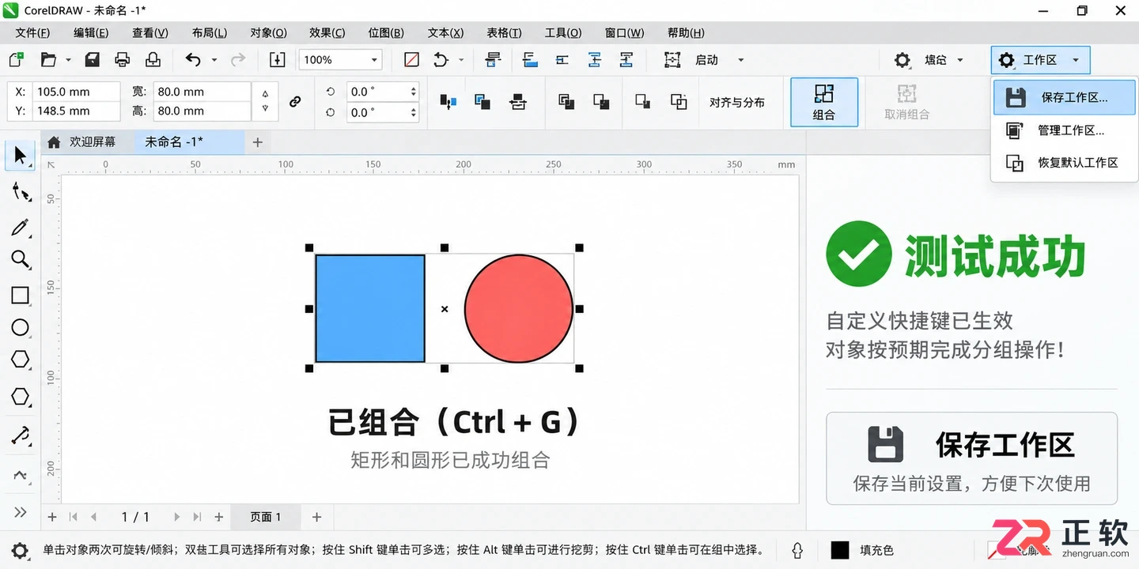Activate the Zoom magnifier tool

pos(20,259)
